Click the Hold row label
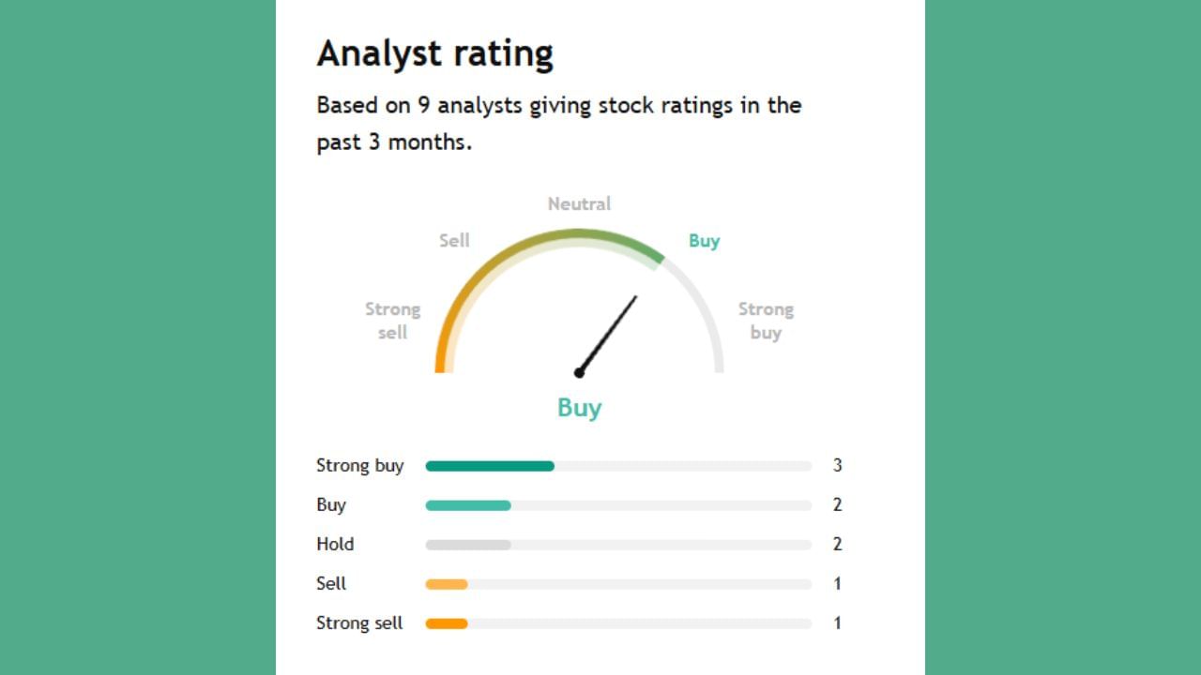 pos(335,545)
